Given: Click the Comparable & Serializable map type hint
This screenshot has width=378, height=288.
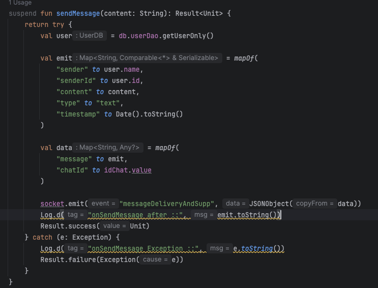Looking at the screenshot, I should tap(149, 58).
